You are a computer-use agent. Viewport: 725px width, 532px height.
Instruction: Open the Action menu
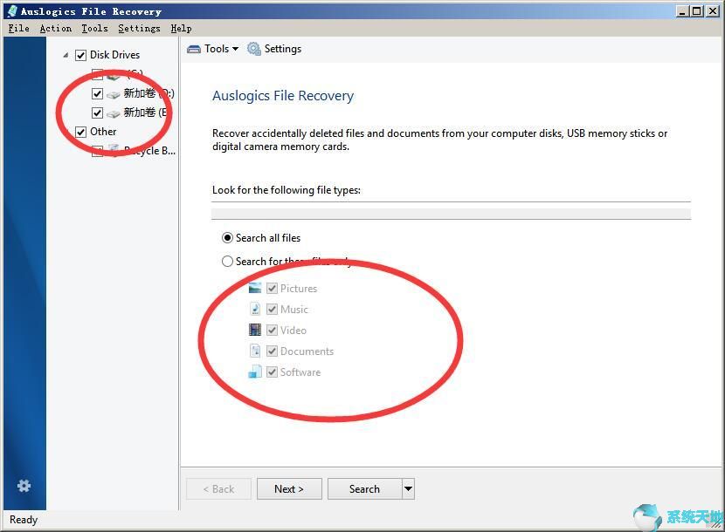tap(55, 28)
